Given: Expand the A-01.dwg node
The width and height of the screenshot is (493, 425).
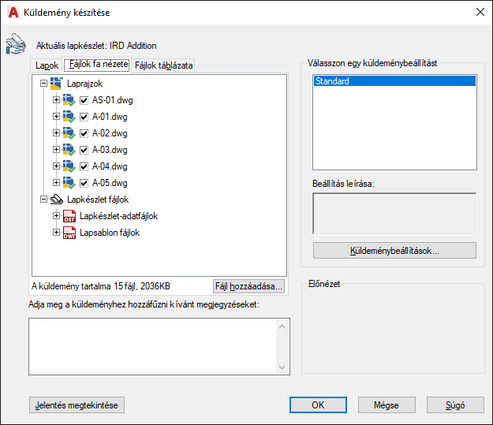Looking at the screenshot, I should [56, 117].
